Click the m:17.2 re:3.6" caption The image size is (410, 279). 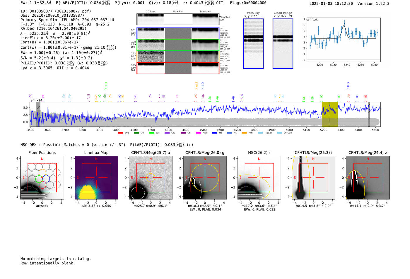pyautogui.click(x=259, y=206)
